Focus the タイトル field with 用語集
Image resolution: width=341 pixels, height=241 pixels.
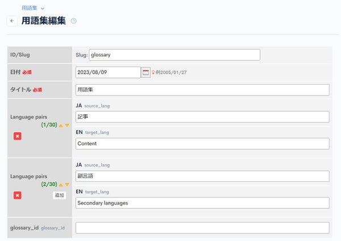pyautogui.click(x=202, y=90)
